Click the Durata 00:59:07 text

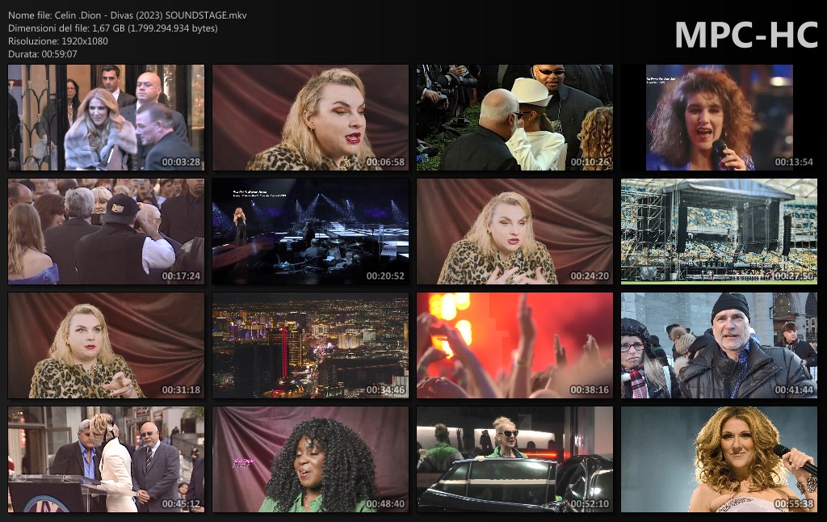click(x=43, y=54)
